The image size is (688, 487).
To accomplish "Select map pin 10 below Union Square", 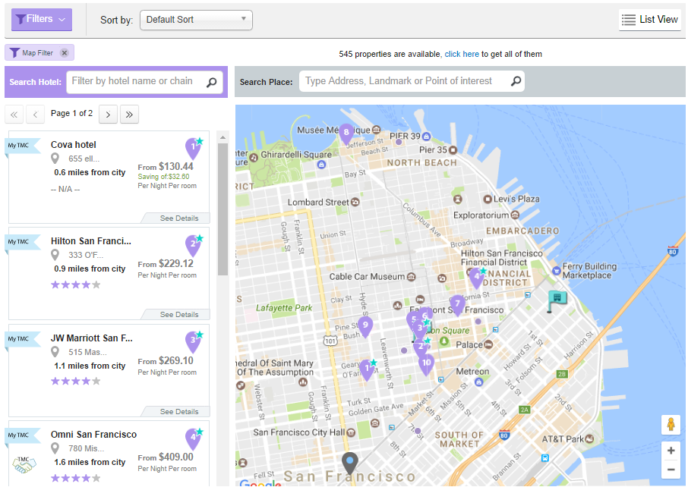I will click(x=426, y=364).
